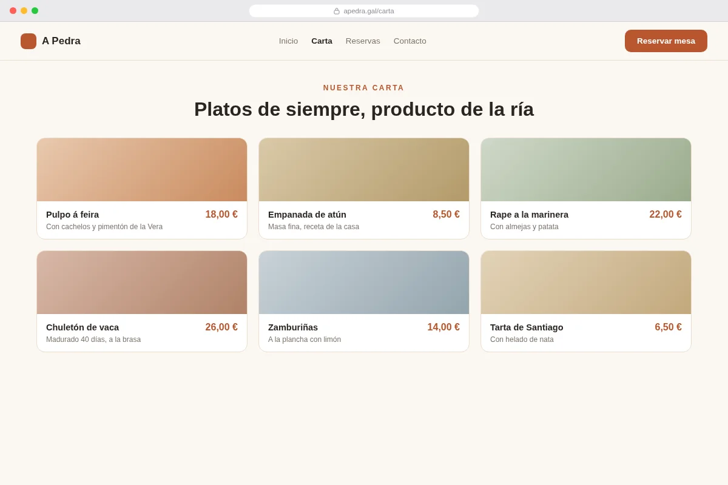Select the Chuletón de vaca title

(83, 327)
